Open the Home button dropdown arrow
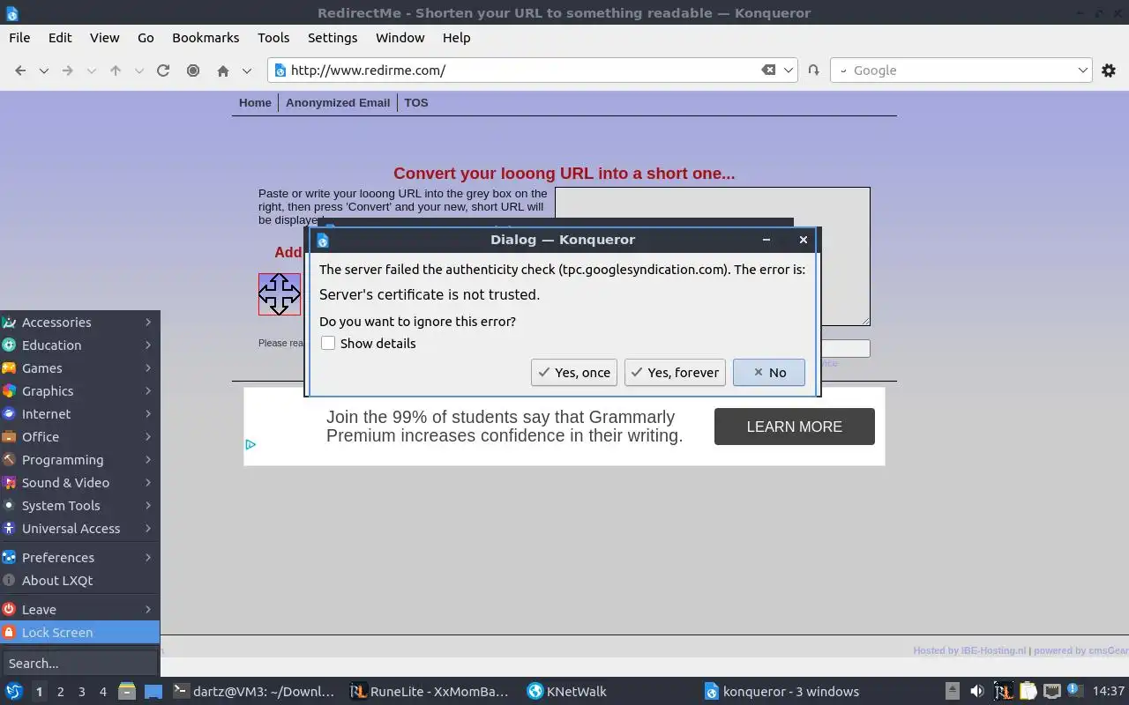This screenshot has height=705, width=1129. pyautogui.click(x=247, y=70)
